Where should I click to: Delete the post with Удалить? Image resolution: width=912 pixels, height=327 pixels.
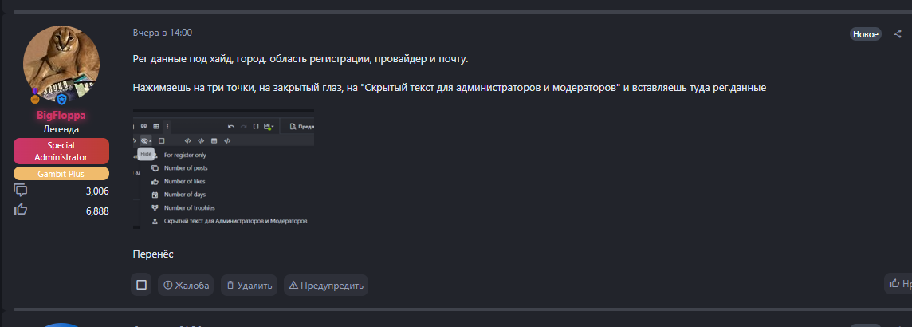[248, 285]
